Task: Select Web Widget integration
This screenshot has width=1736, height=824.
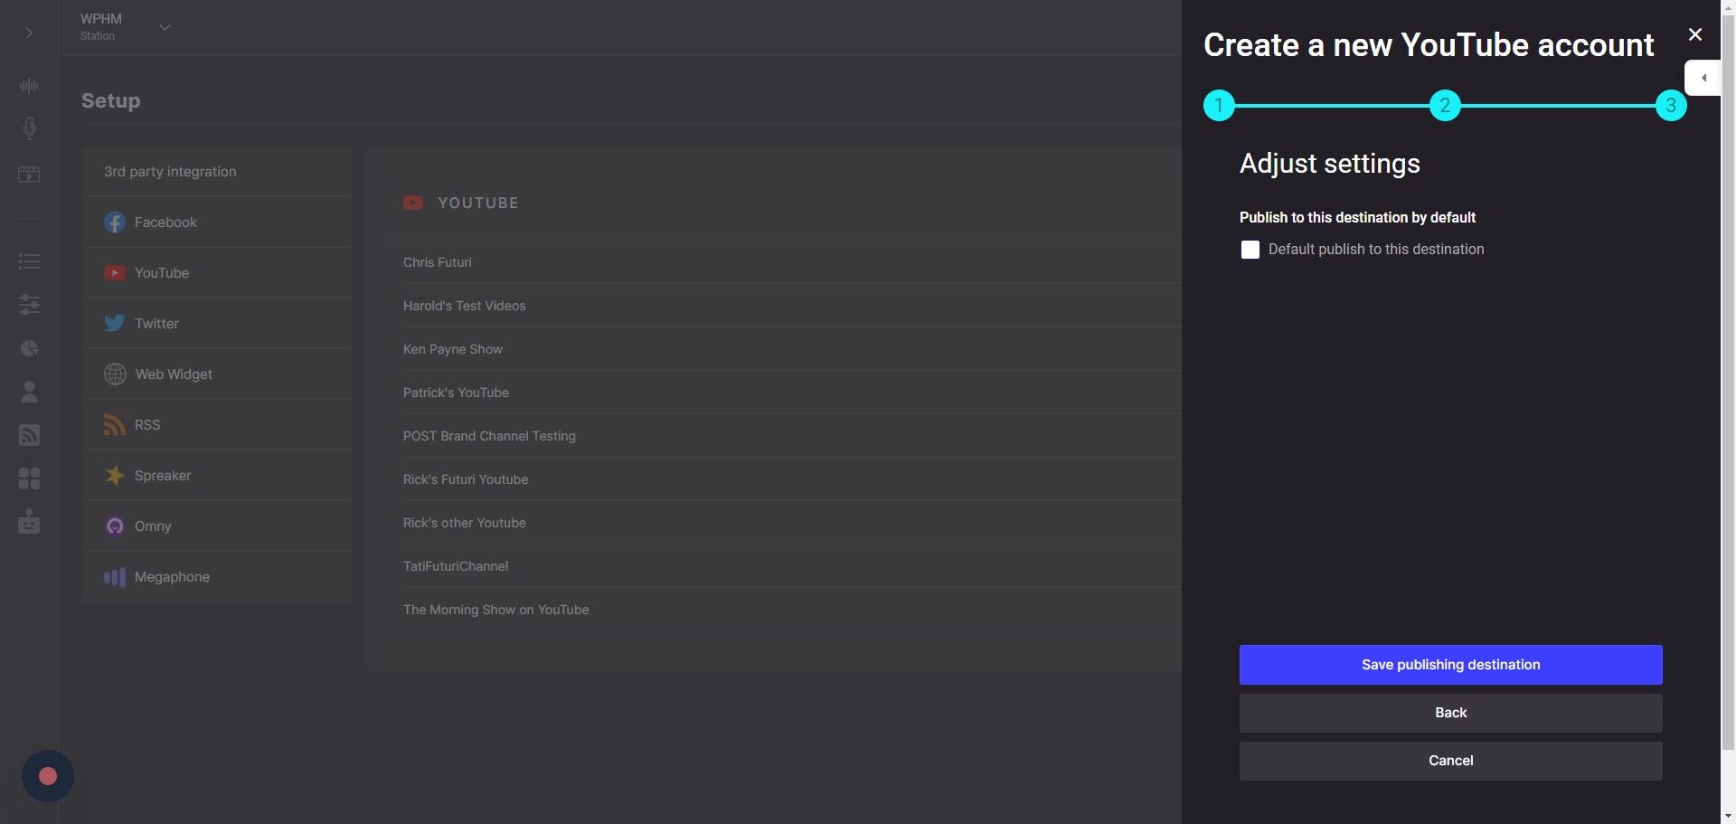Action: click(x=216, y=374)
